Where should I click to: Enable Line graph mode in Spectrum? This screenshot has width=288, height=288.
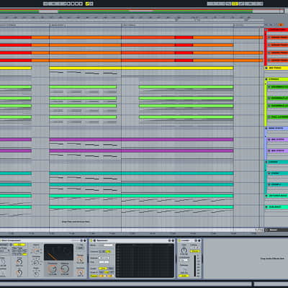102,268
